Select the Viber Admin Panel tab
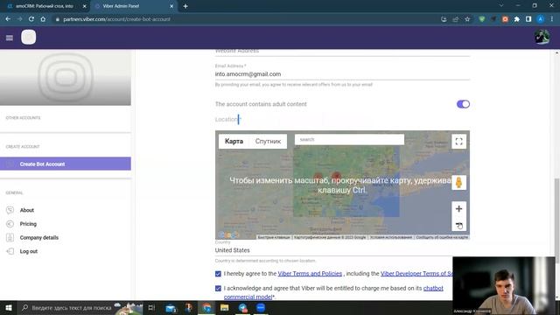 (133, 6)
